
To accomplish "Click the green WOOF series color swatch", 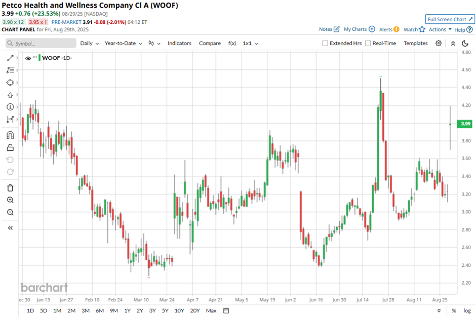I will (x=39, y=58).
